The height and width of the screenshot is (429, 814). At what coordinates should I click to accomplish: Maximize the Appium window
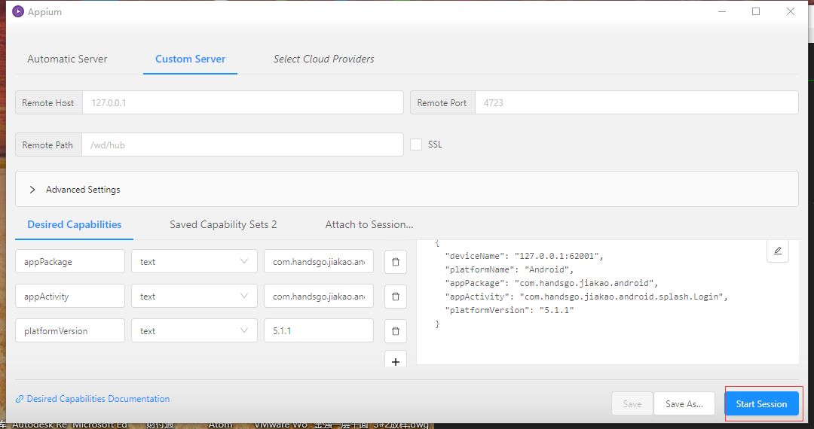point(757,11)
